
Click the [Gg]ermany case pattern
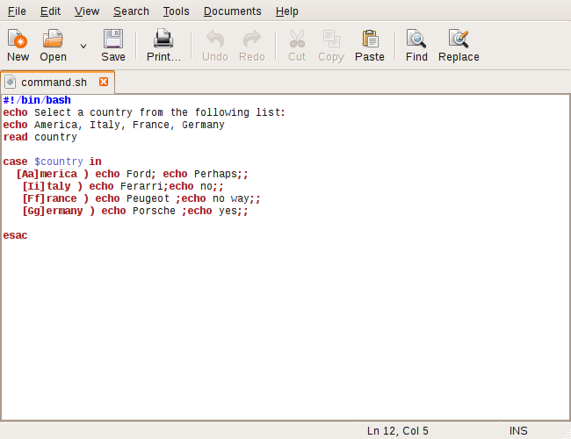[x=53, y=211]
